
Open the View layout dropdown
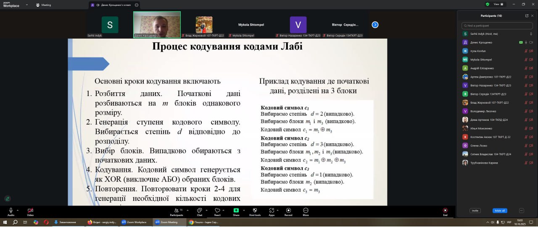coord(498,4)
